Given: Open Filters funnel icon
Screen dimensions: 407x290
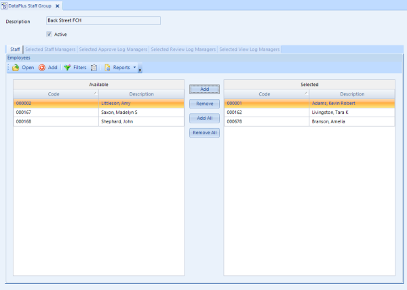Looking at the screenshot, I should click(x=66, y=68).
